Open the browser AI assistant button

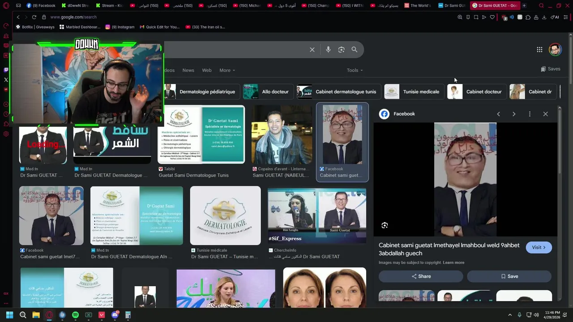[555, 17]
